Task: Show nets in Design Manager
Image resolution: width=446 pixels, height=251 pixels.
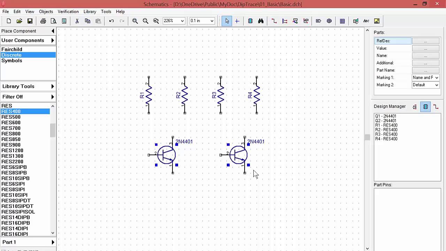Action: [436, 107]
